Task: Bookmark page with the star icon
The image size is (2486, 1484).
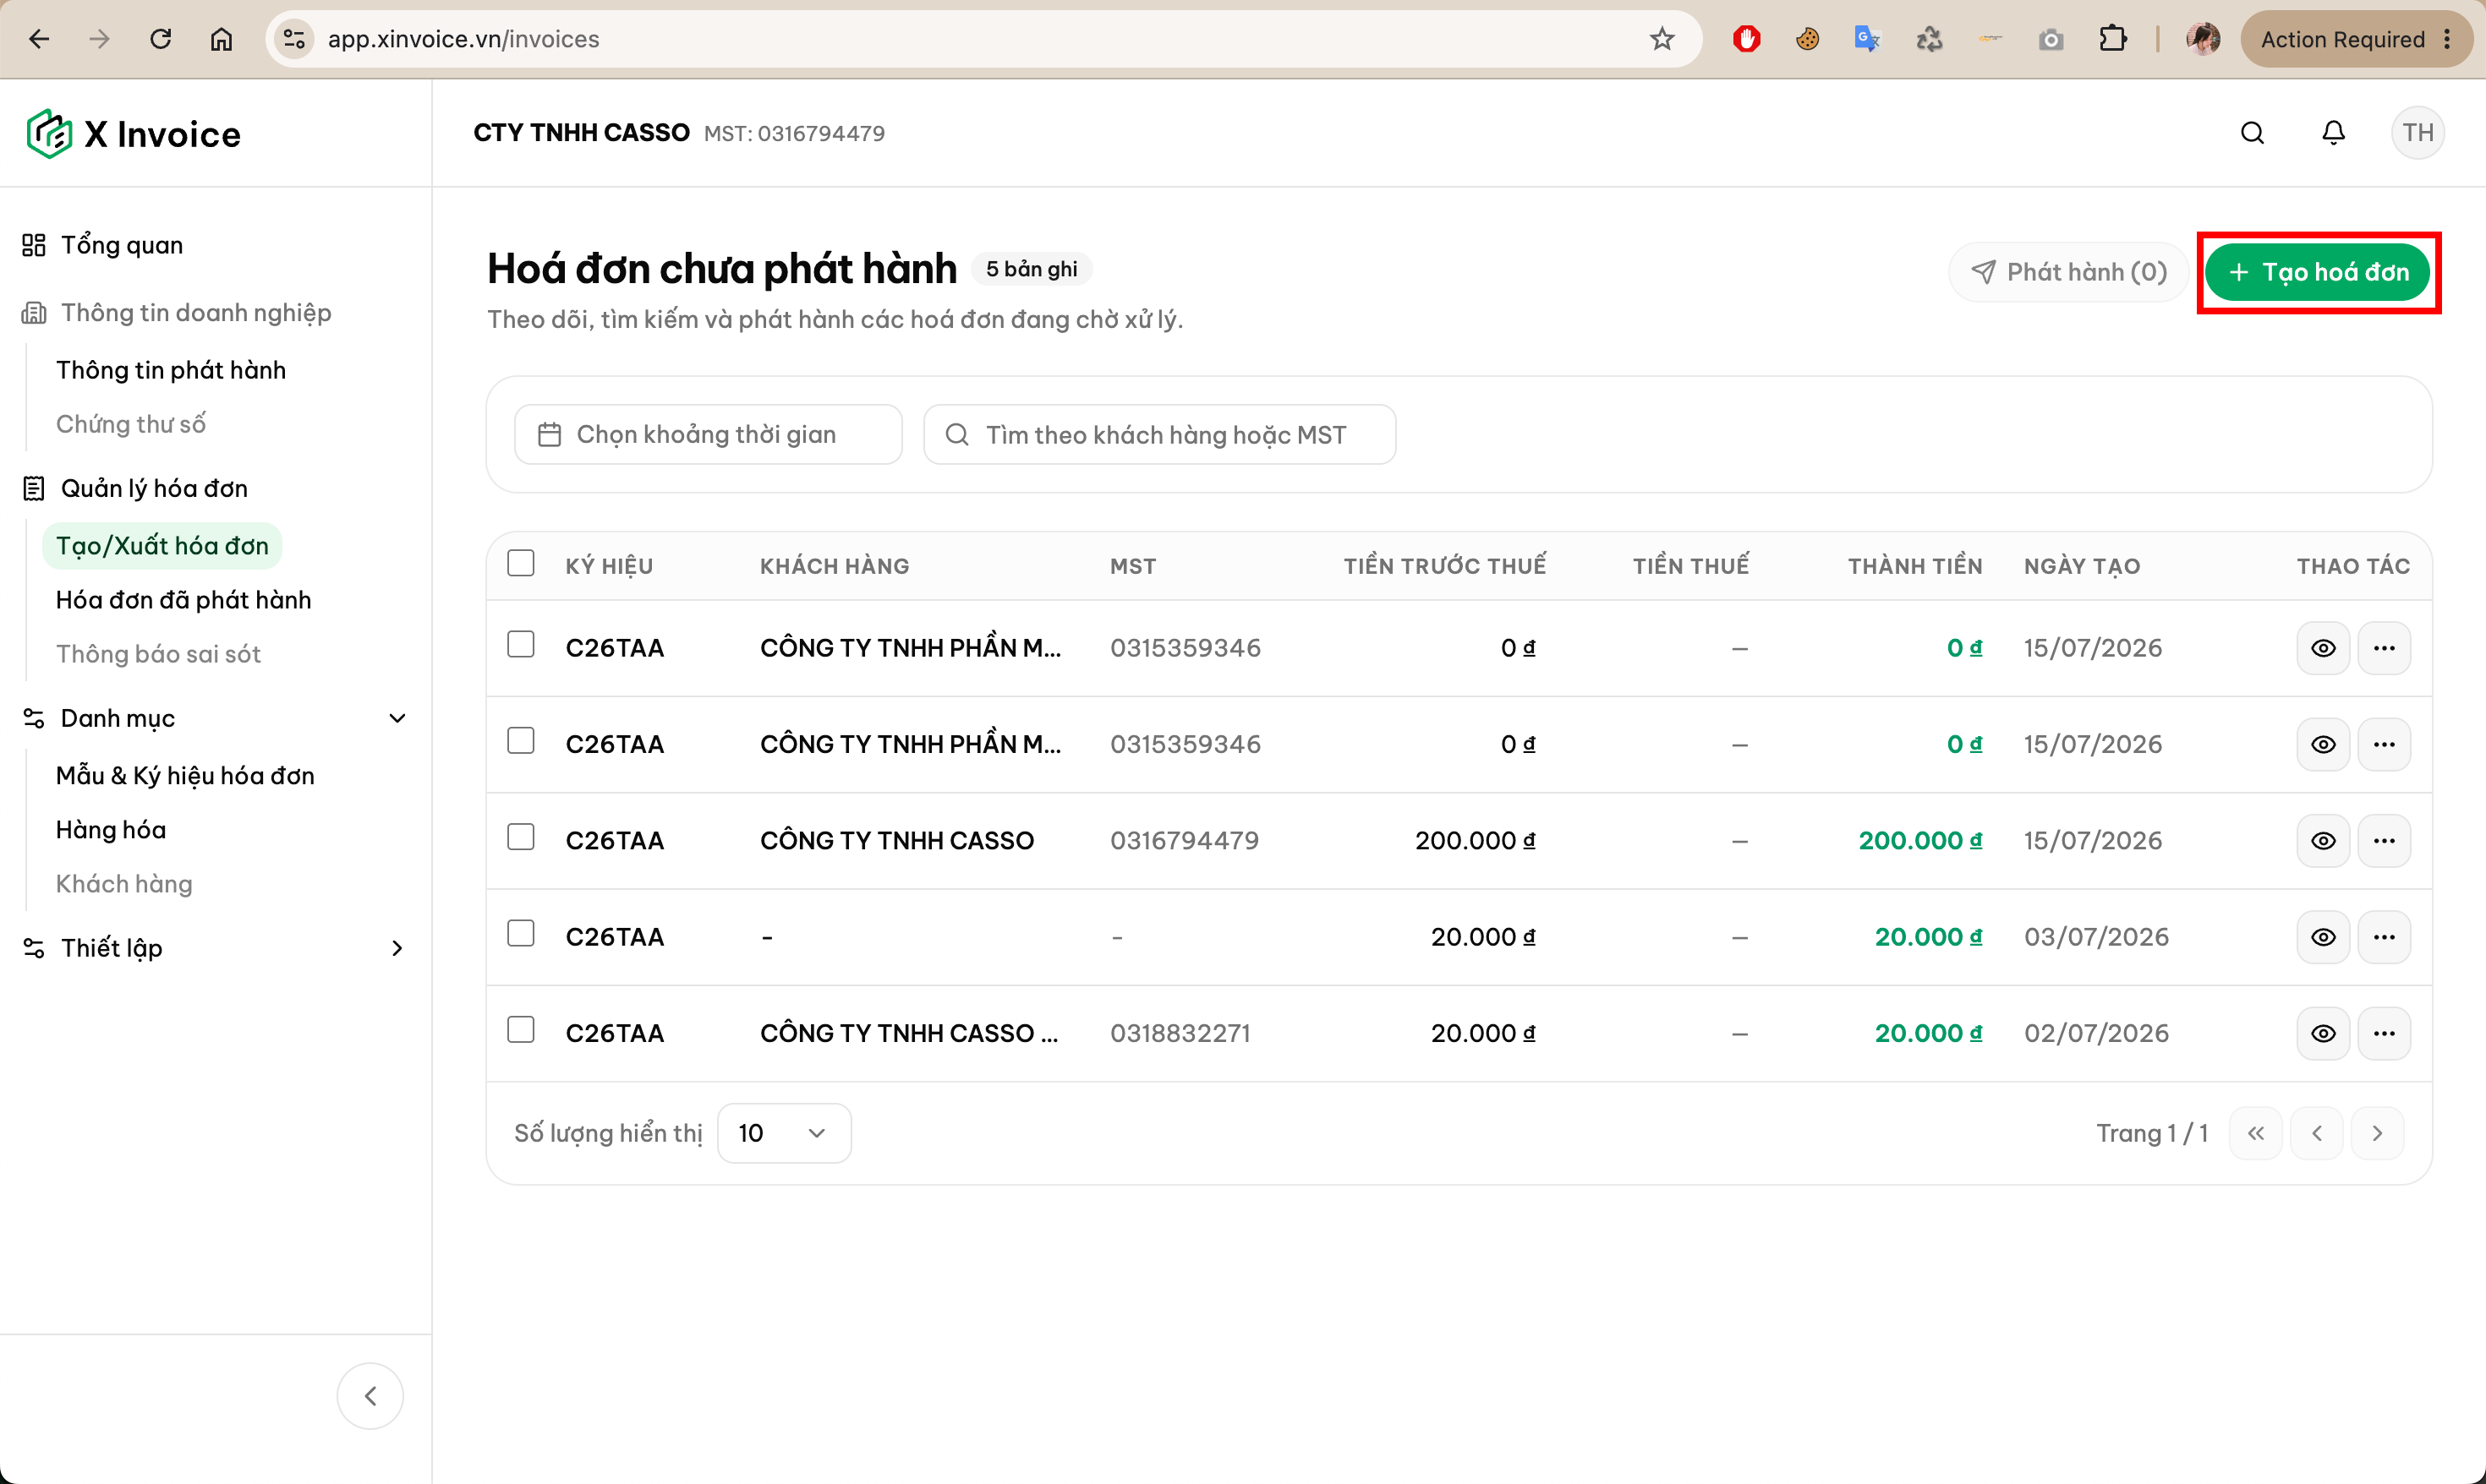Action: 1662,39
